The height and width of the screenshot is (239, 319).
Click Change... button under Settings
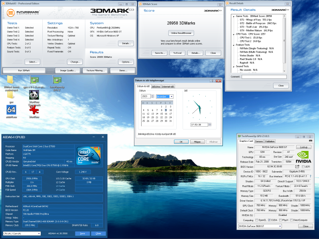pos(75,62)
